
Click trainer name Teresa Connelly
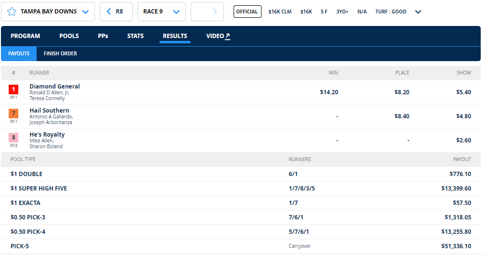(47, 99)
